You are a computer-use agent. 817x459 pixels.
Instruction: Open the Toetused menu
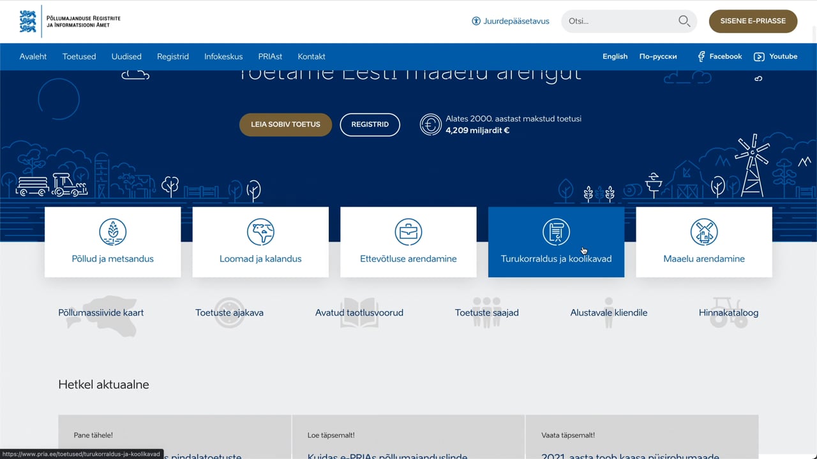[x=79, y=57]
